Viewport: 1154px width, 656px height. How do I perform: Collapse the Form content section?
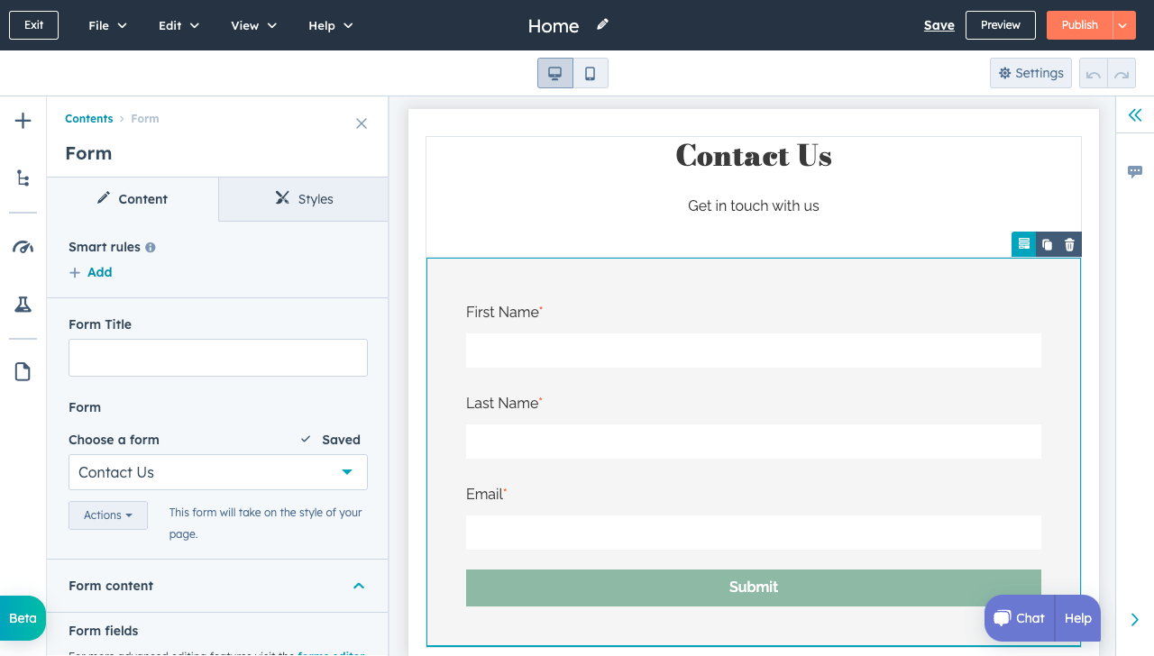pos(359,586)
